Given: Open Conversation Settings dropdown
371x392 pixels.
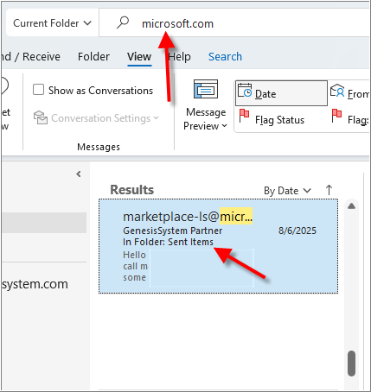Looking at the screenshot, I should point(96,118).
